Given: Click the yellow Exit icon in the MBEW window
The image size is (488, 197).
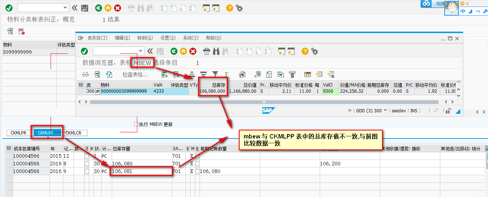Looking at the screenshot, I should [x=184, y=51].
